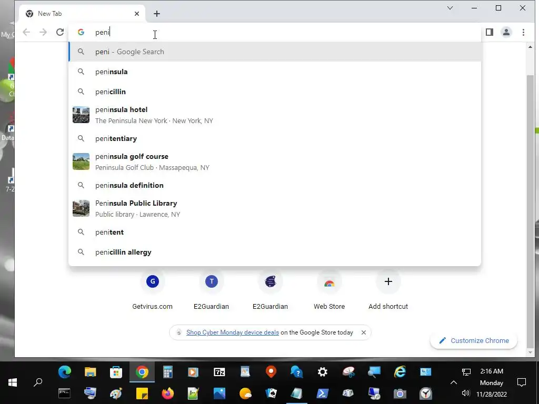This screenshot has height=404, width=539.
Task: Open the network tray icon
Action: coord(466,372)
